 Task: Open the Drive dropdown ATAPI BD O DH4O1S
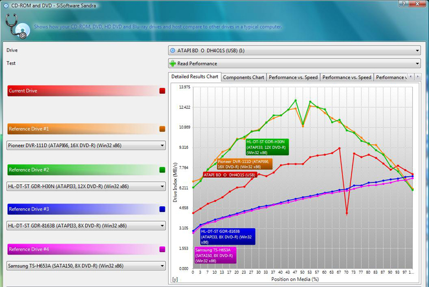(294, 50)
